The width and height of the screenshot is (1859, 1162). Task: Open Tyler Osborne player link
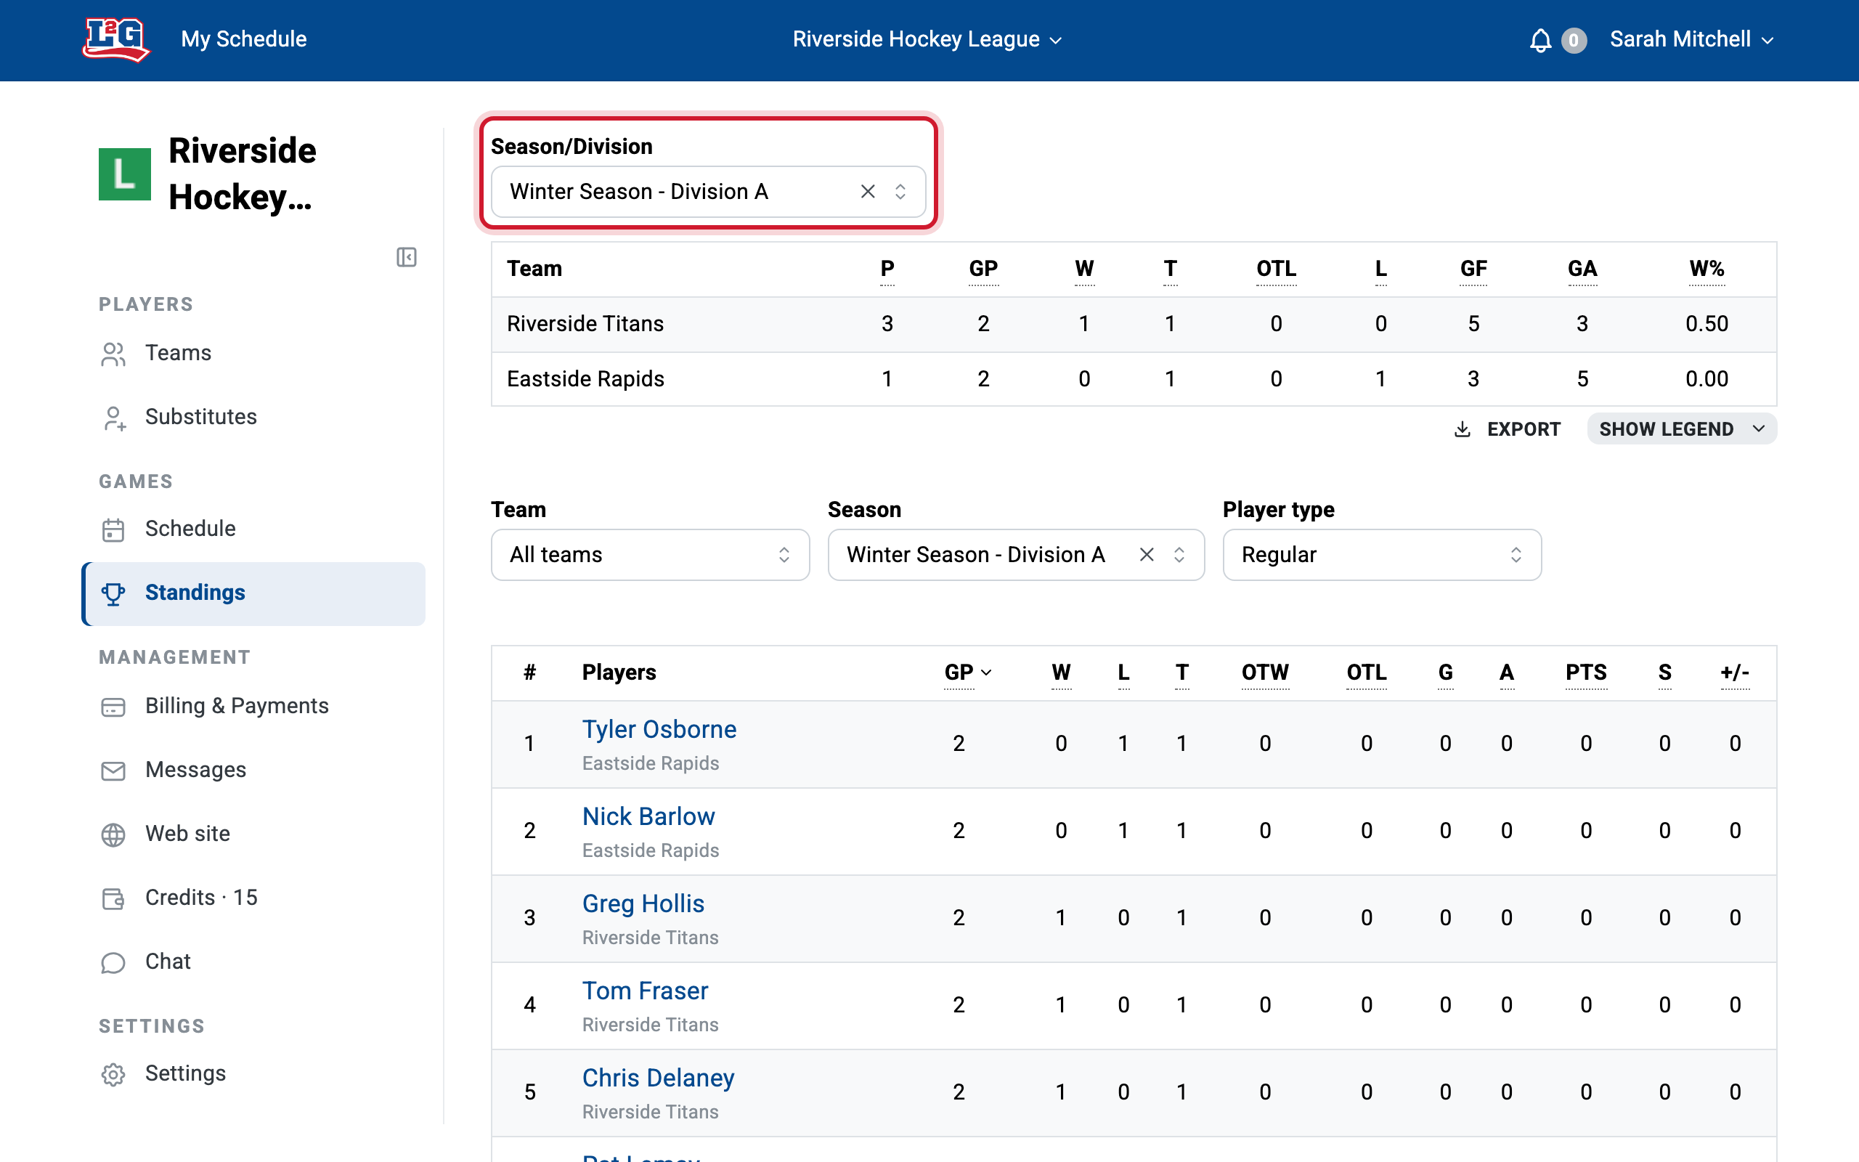click(x=659, y=729)
